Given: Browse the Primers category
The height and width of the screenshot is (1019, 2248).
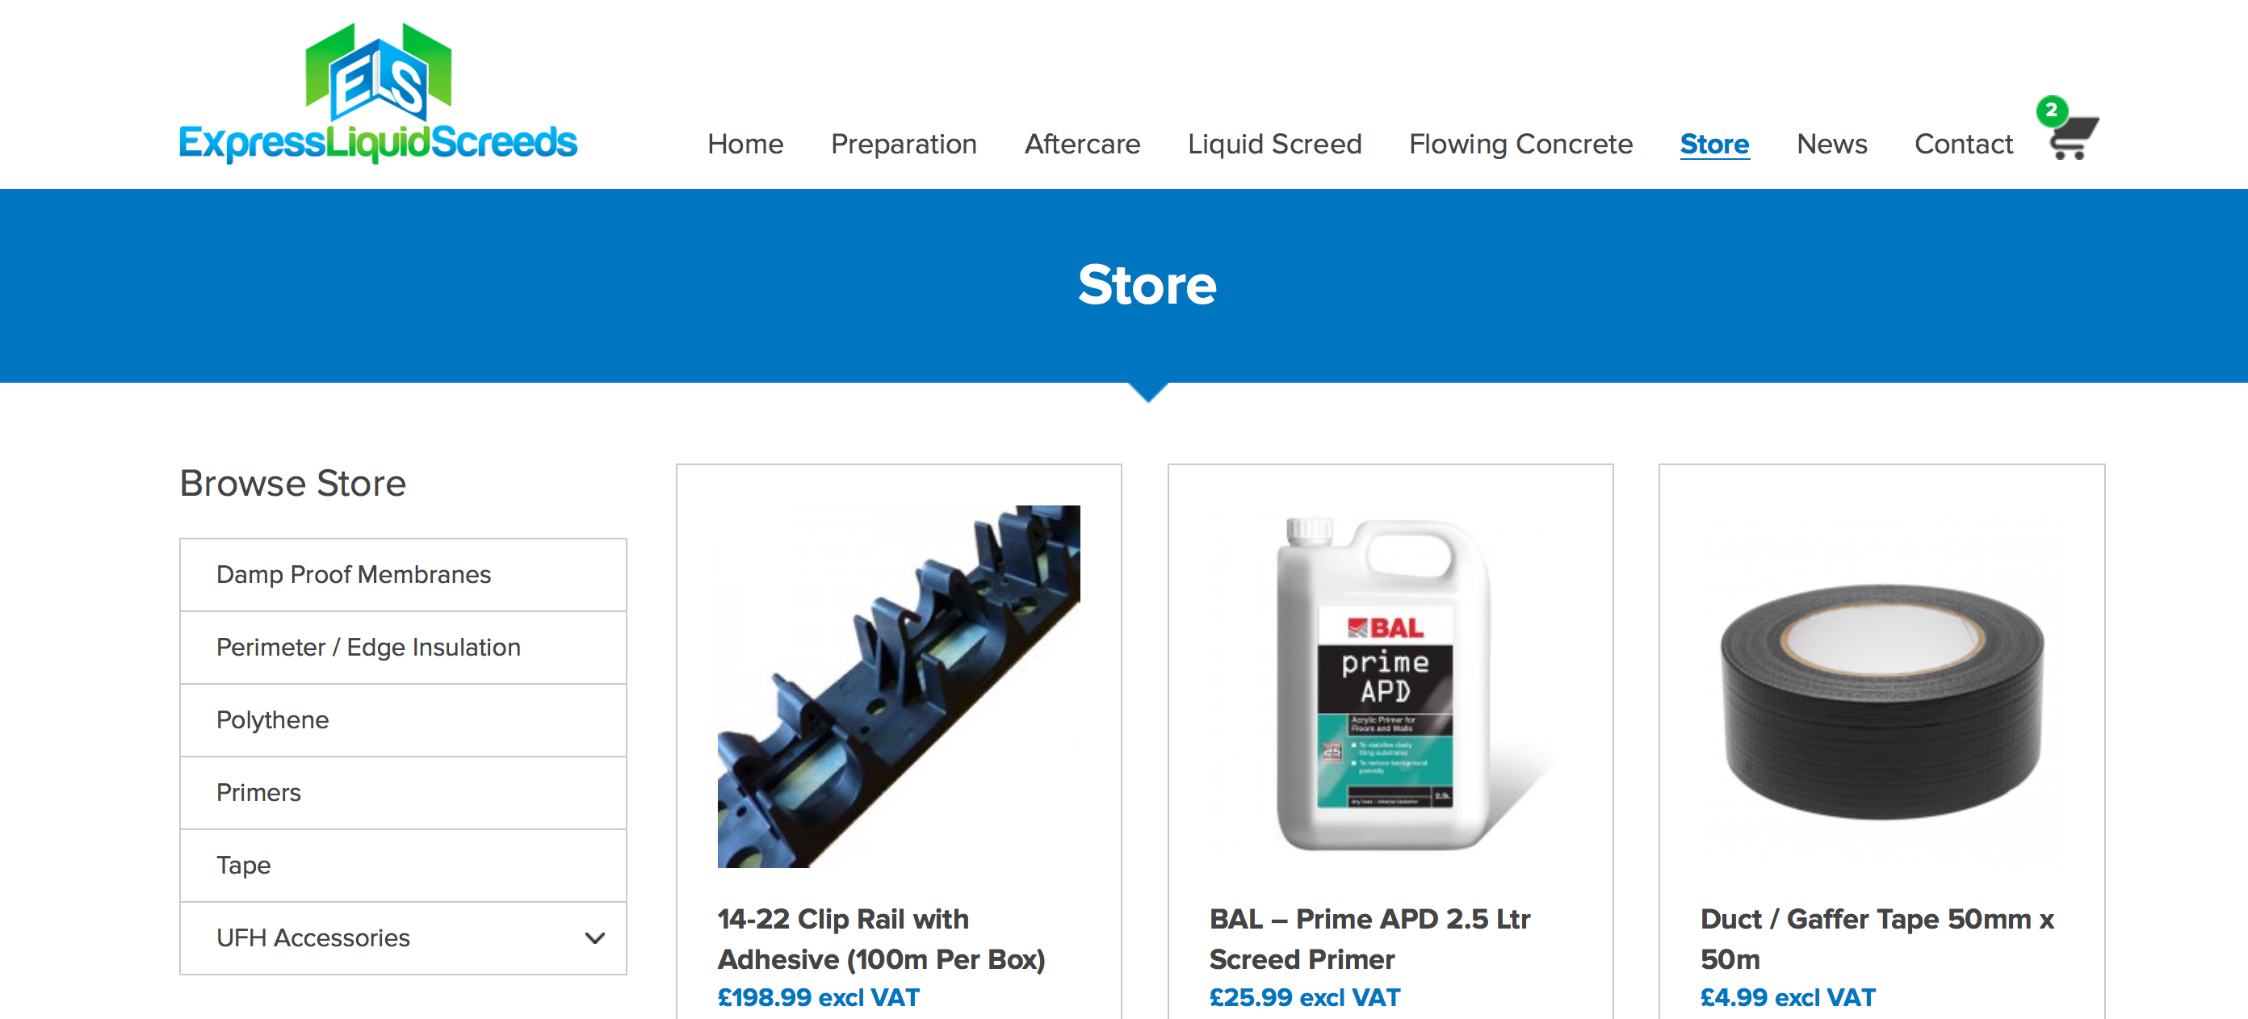Looking at the screenshot, I should point(403,792).
